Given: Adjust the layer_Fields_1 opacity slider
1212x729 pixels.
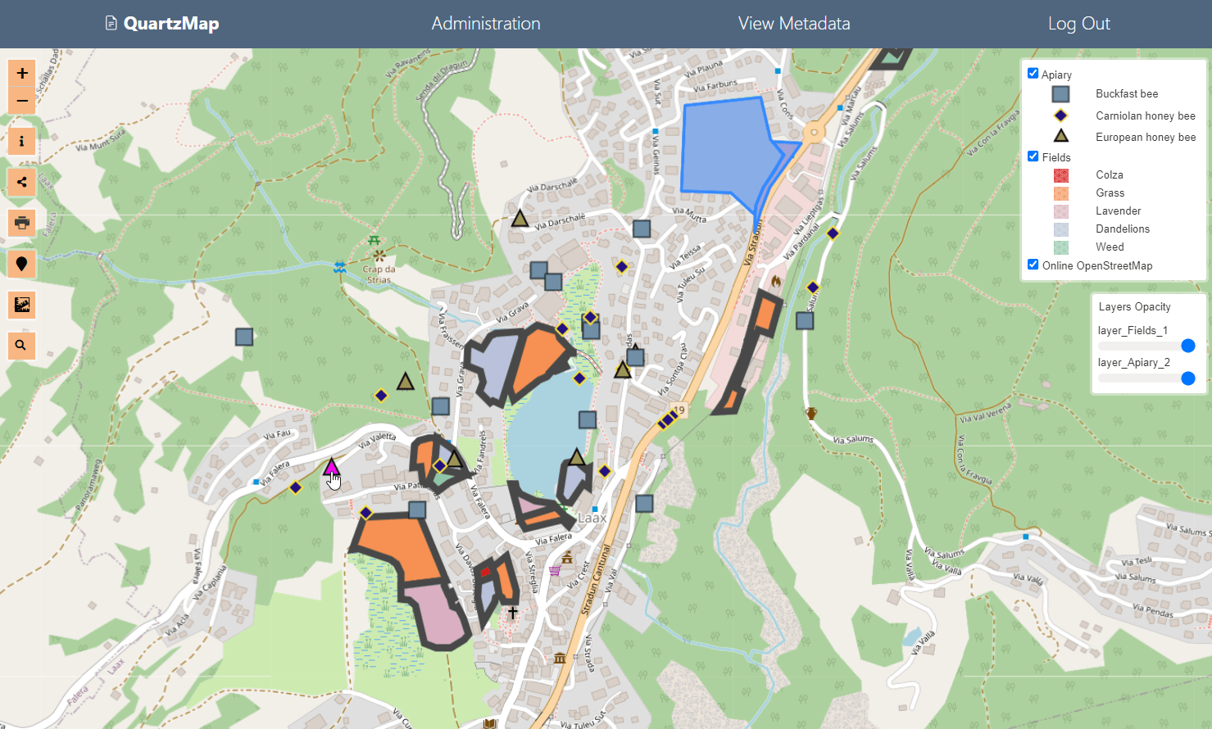Looking at the screenshot, I should click(x=1146, y=346).
